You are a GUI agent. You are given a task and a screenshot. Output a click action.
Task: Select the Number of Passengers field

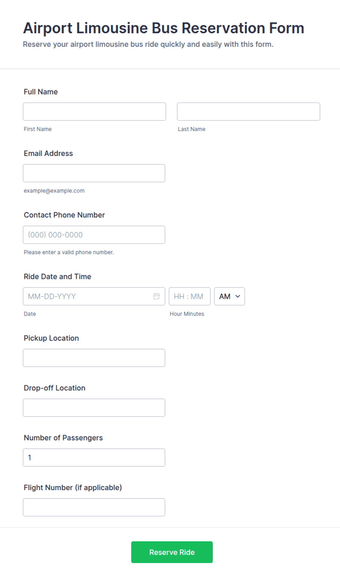coord(94,458)
